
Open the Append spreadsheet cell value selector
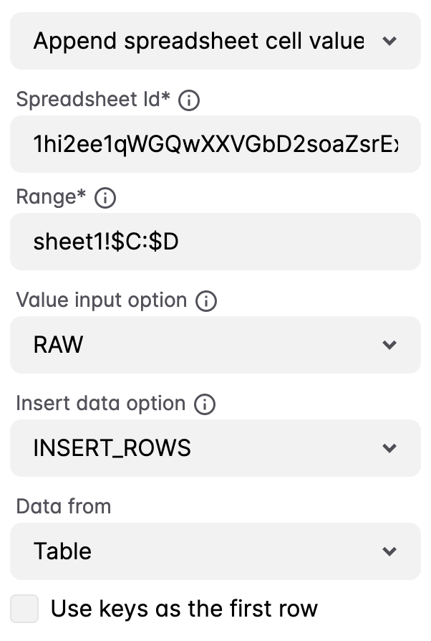click(x=215, y=41)
